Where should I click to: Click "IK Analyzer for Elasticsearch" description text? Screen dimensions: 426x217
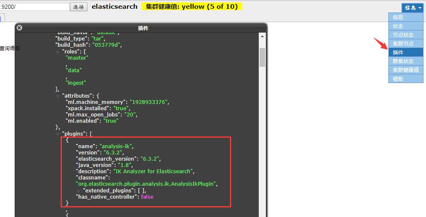click(153, 171)
